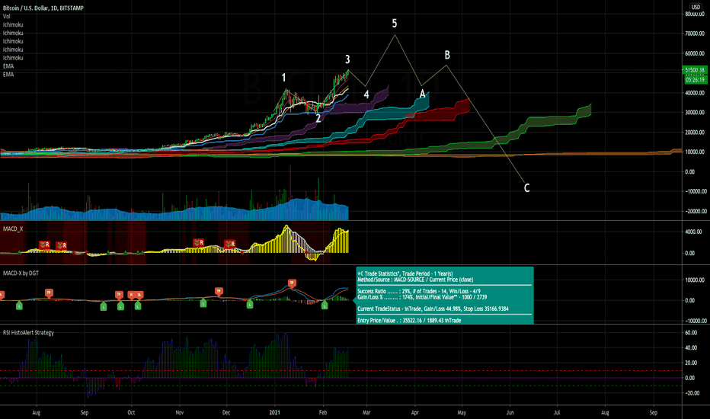
Task: Open the USD currency selector
Action: click(696, 7)
